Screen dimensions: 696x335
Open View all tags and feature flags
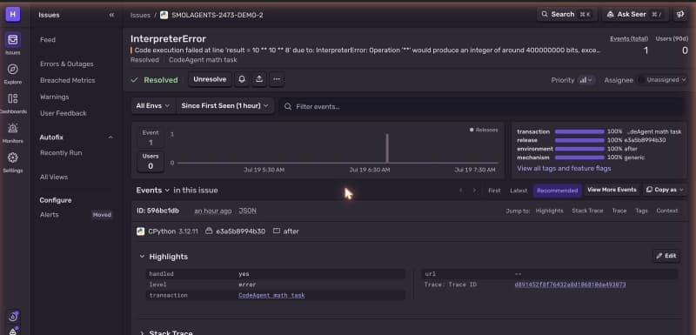click(564, 169)
